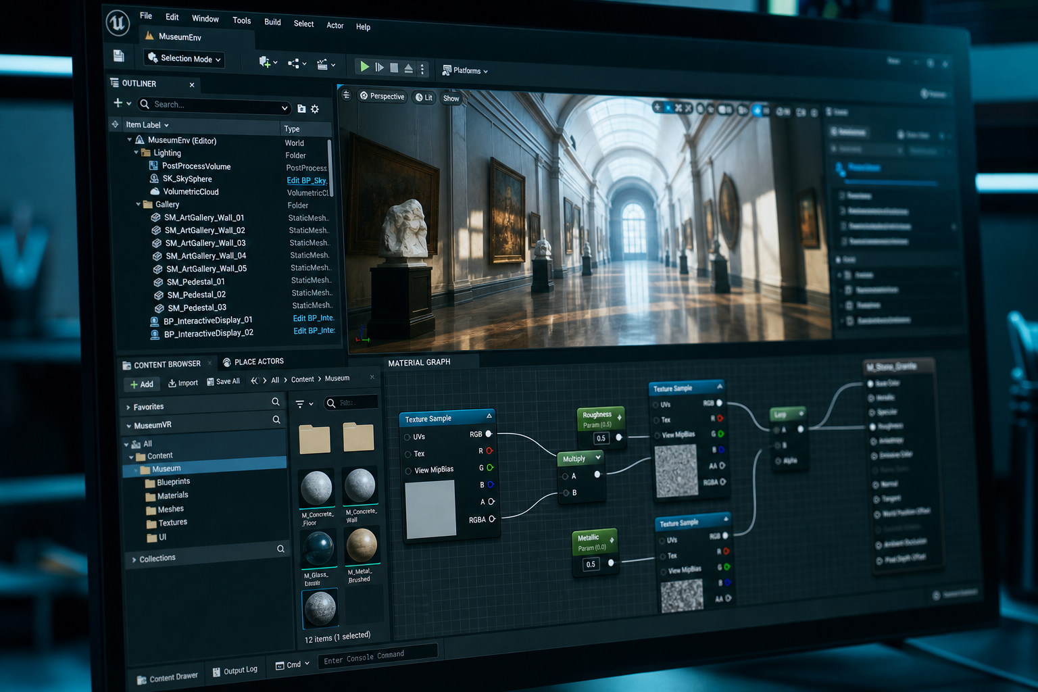The image size is (1038, 692).
Task: Click the eject from player icon
Action: 408,68
